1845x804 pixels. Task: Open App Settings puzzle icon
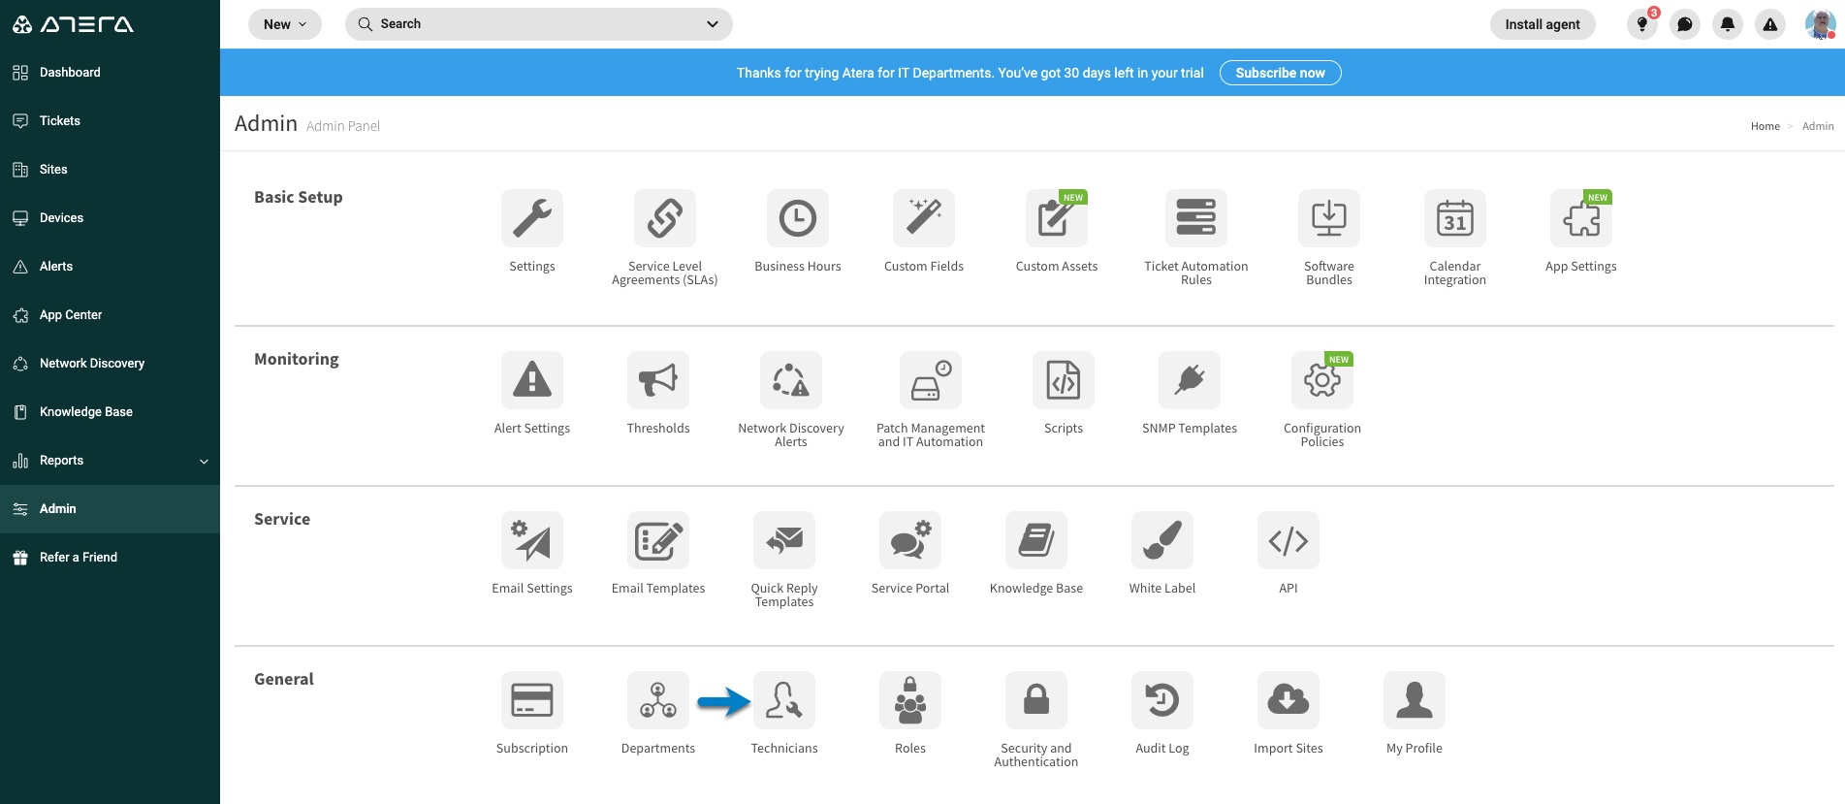pyautogui.click(x=1581, y=218)
